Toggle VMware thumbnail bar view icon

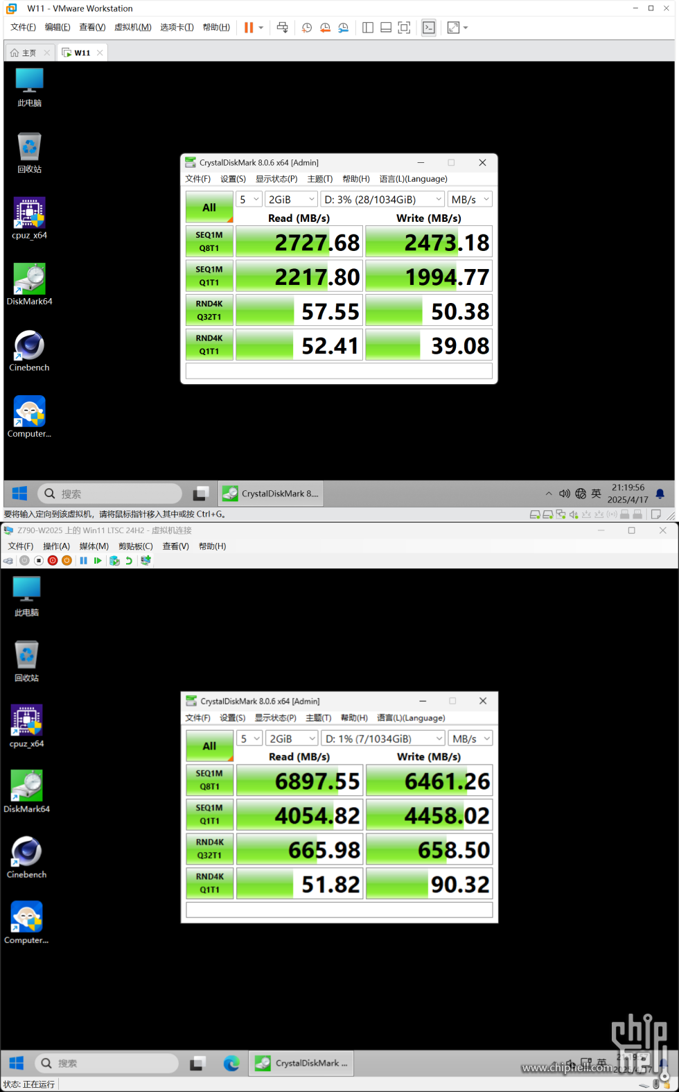tap(386, 28)
